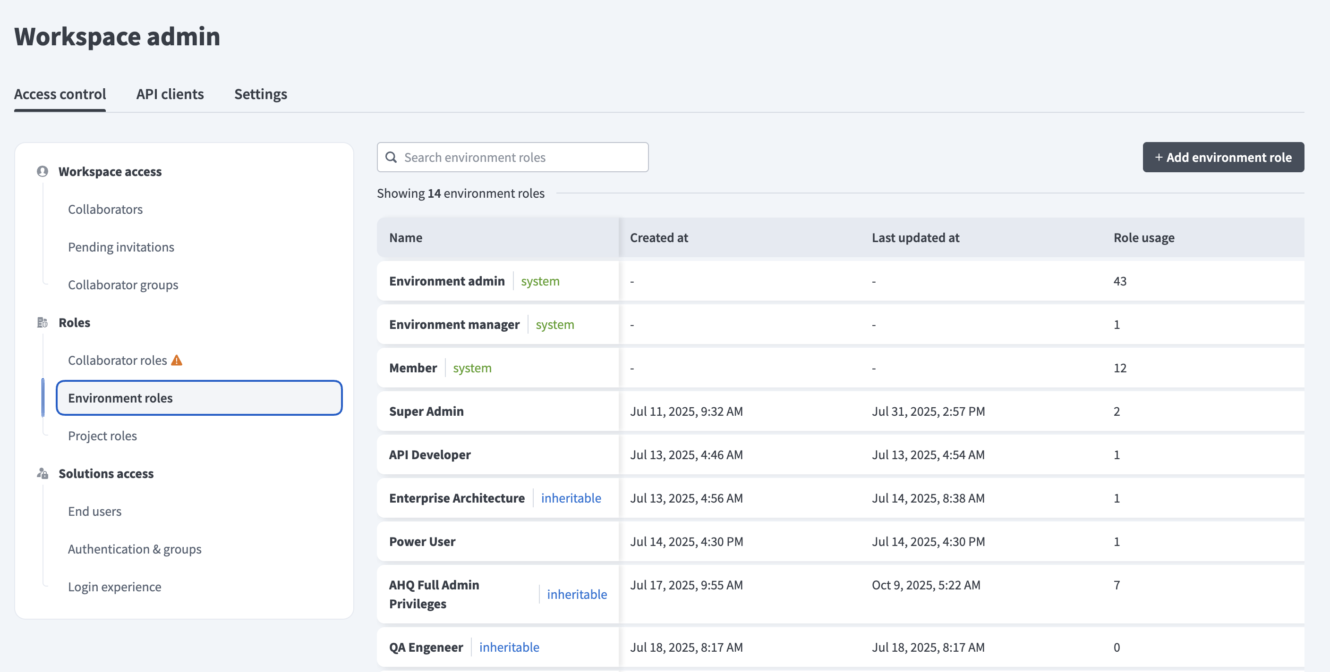Open the Collaborators page
Image resolution: width=1330 pixels, height=672 pixels.
tap(105, 209)
